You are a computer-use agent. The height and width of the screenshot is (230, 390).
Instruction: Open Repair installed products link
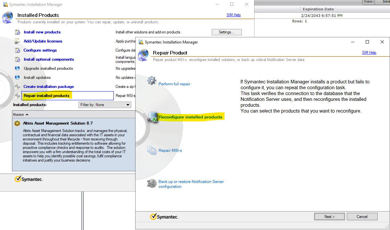pos(47,96)
